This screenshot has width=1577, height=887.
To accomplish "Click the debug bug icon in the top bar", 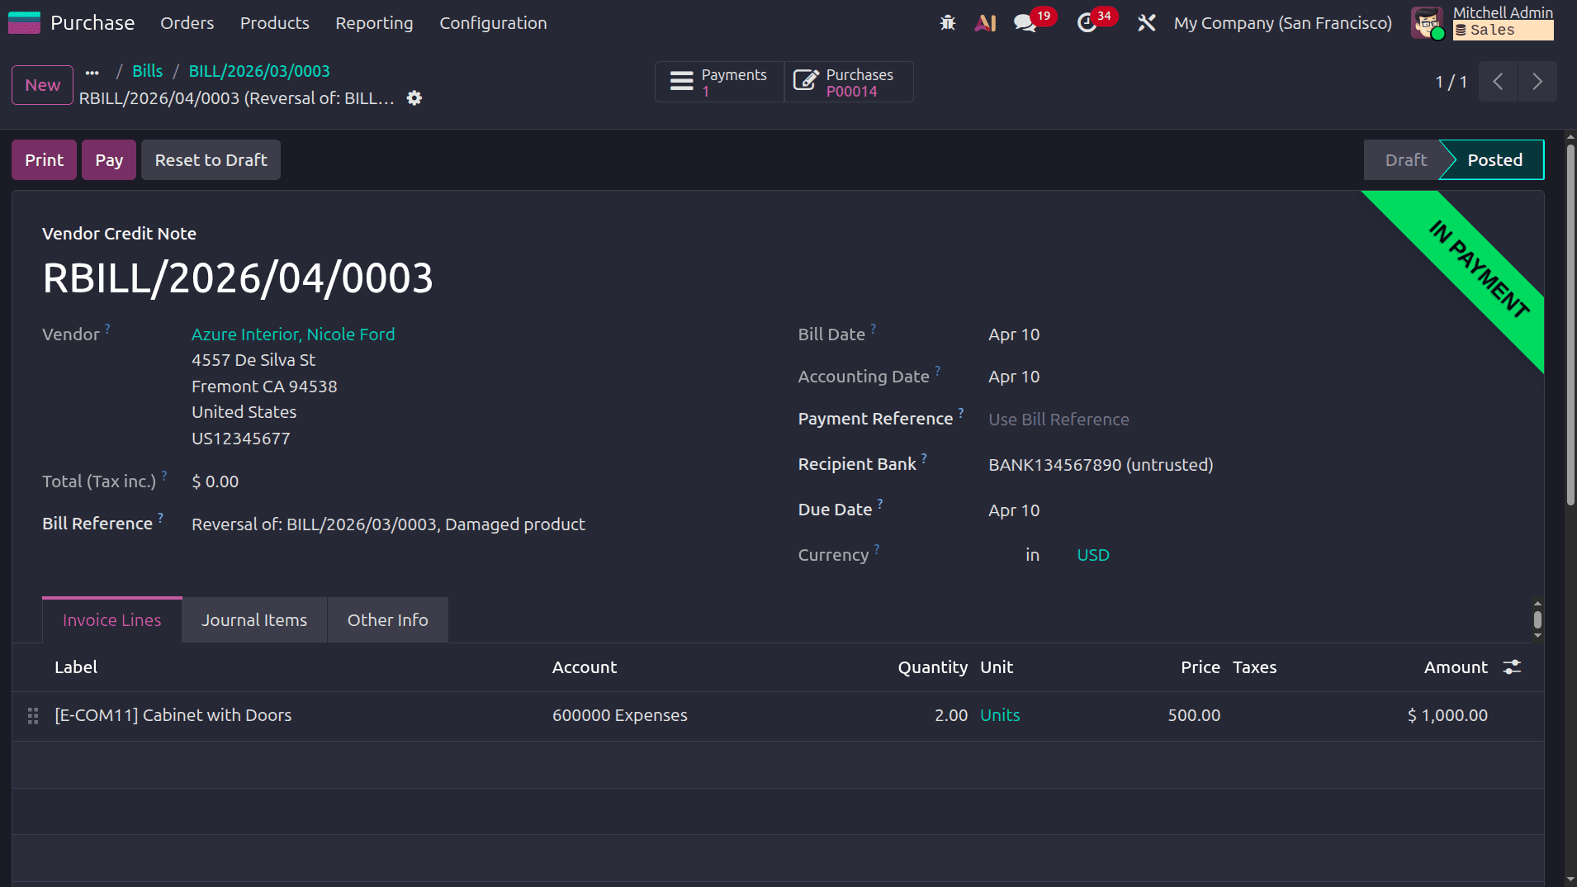I will (x=947, y=22).
